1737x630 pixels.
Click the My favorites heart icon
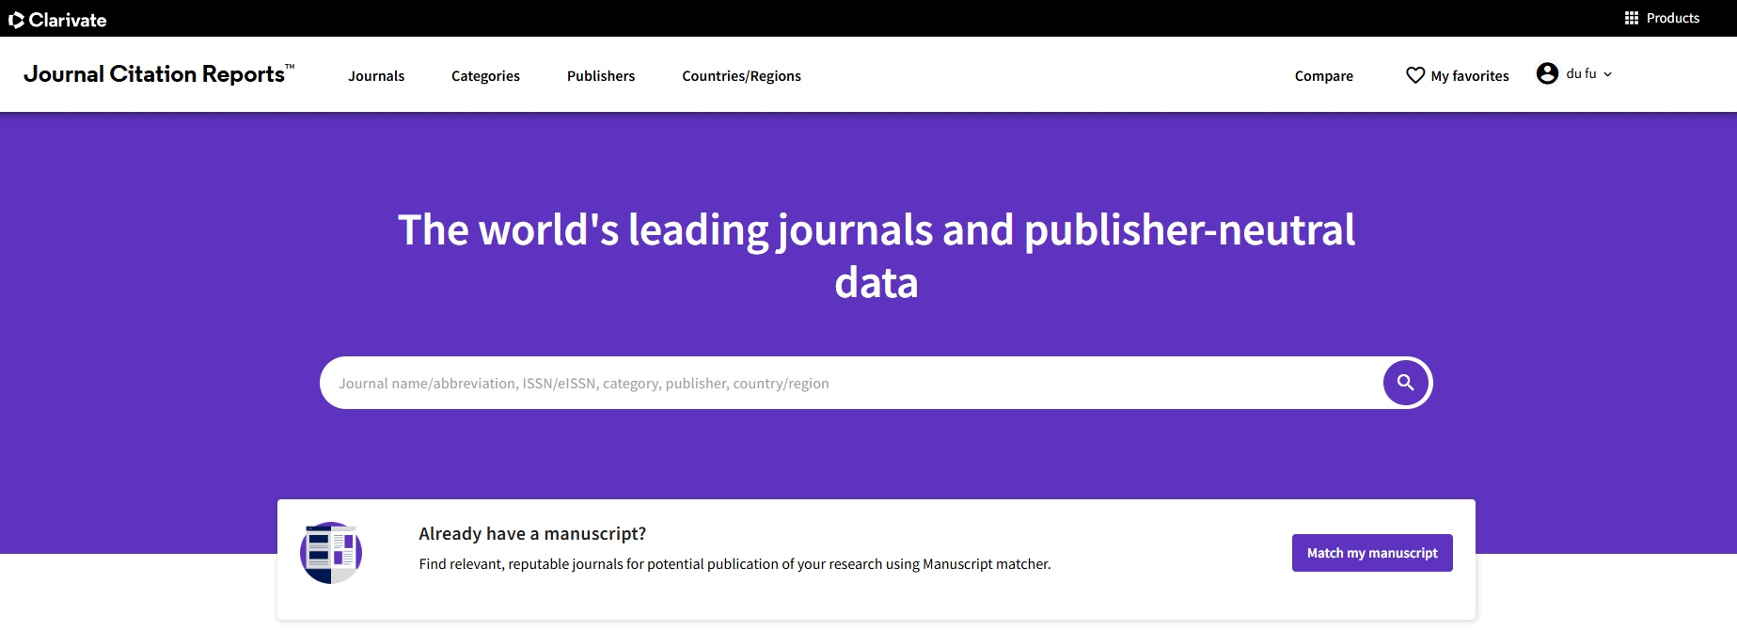click(x=1415, y=75)
